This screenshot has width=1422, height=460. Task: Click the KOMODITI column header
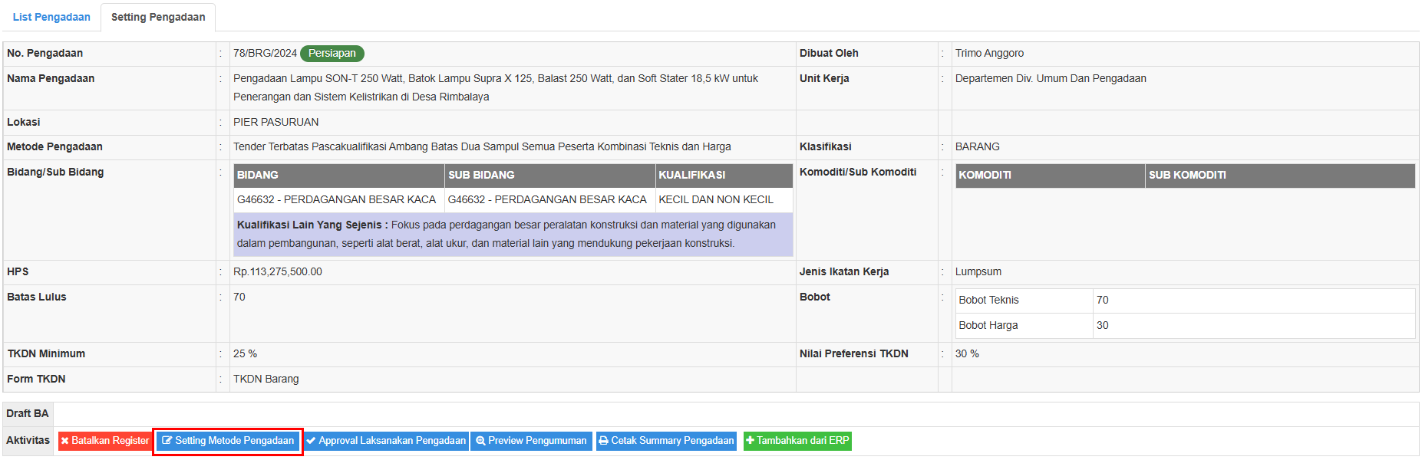click(x=985, y=175)
